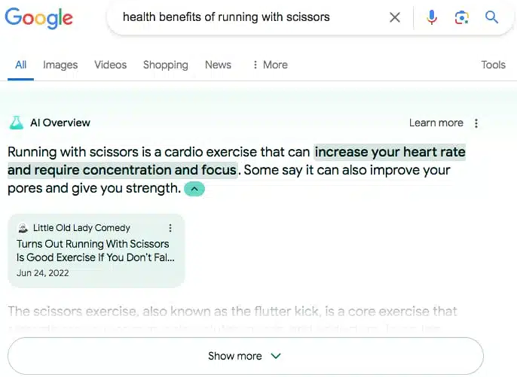Select the Shopping tab

(x=165, y=65)
